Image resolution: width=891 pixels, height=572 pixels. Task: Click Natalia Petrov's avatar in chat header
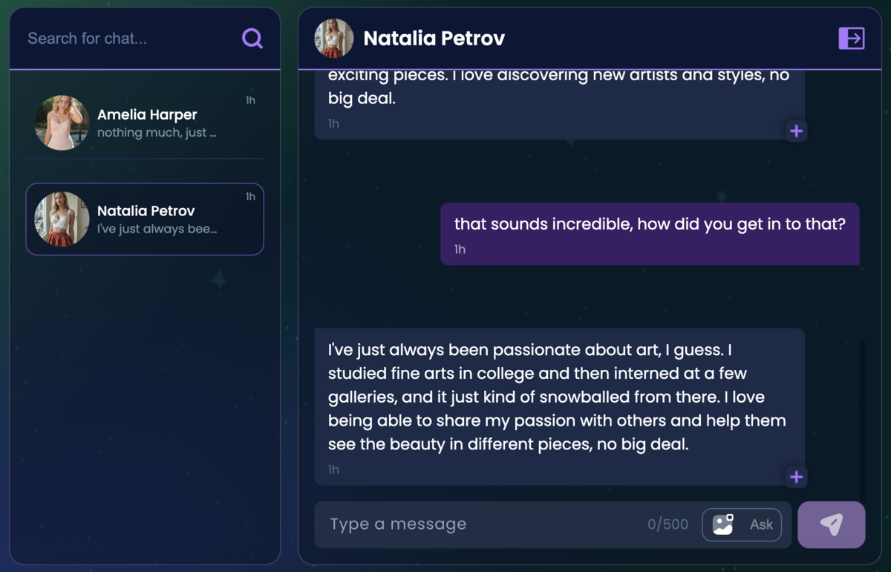click(334, 39)
